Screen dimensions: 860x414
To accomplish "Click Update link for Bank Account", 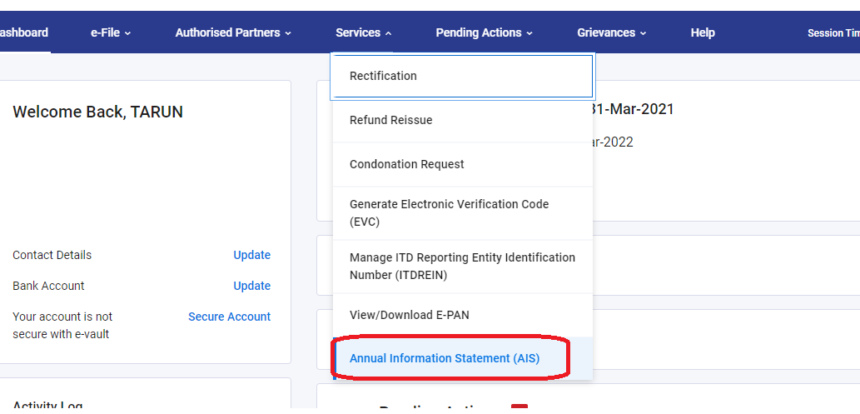I will point(251,286).
